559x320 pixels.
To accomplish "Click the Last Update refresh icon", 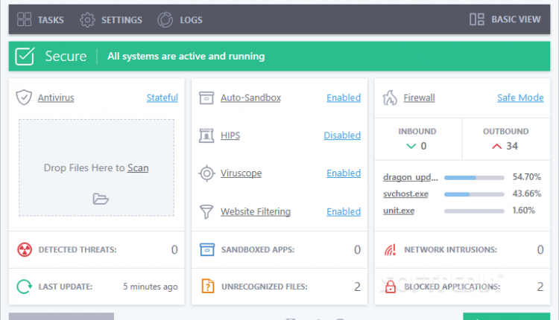I will [25, 287].
